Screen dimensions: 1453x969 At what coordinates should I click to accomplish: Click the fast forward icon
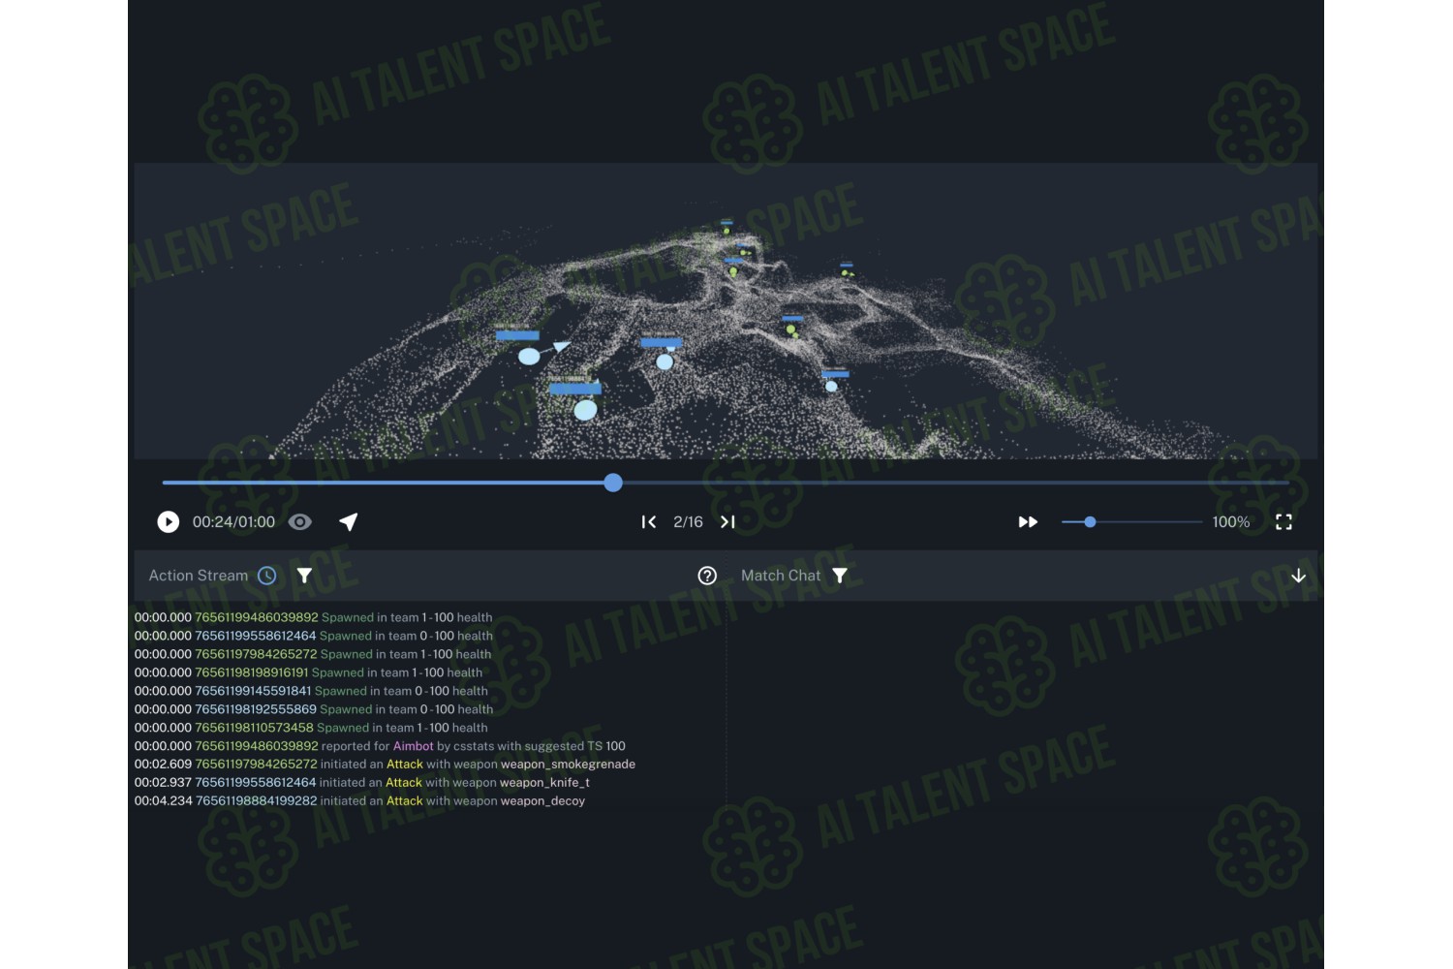click(x=1029, y=522)
